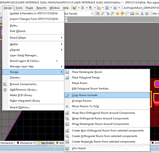159x153 pixels.
Task: Click the Browse Components icon
Action: (5, 84)
